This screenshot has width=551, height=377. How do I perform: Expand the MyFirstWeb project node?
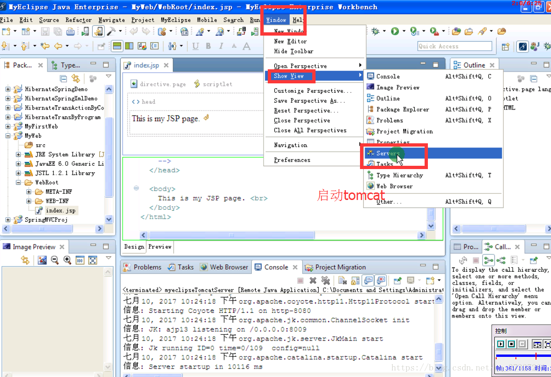[8, 126]
